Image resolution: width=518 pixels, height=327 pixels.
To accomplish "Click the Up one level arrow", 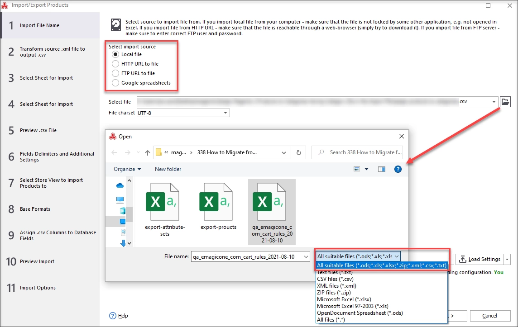I will click(148, 152).
